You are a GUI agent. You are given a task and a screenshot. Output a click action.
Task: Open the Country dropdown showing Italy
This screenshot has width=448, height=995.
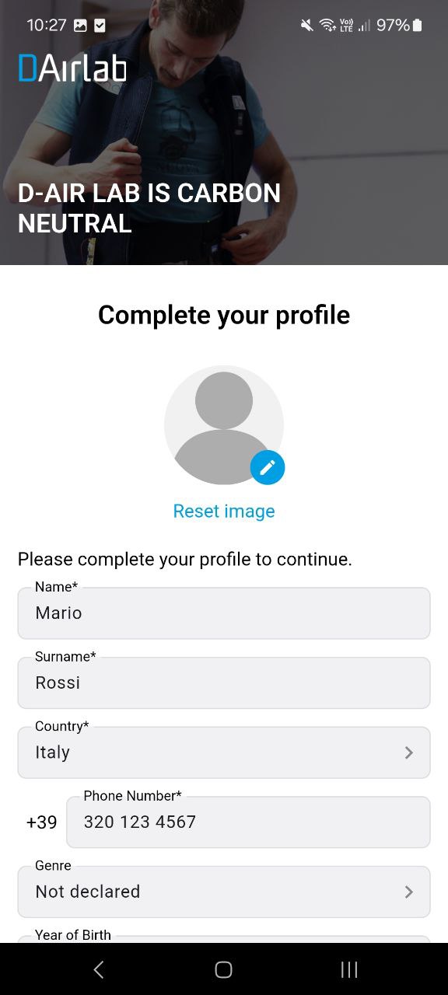(224, 752)
